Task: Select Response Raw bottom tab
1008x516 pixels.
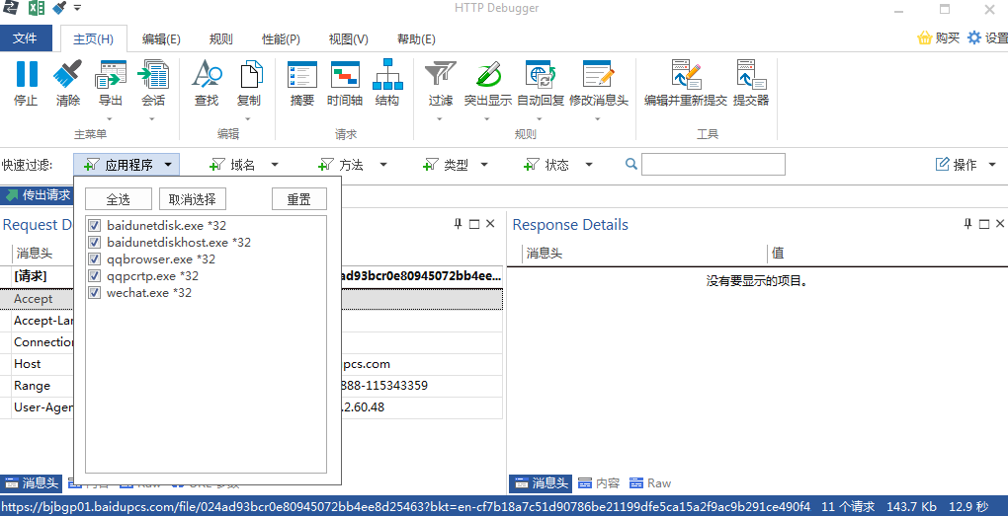Action: (650, 483)
